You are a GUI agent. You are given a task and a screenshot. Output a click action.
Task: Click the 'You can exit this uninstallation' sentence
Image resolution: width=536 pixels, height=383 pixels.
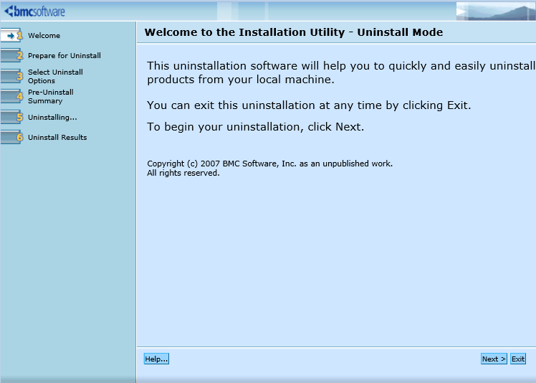pos(309,105)
